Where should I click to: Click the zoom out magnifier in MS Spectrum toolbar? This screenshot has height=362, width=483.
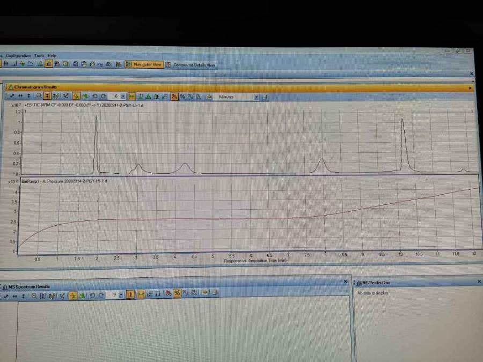pos(34,296)
